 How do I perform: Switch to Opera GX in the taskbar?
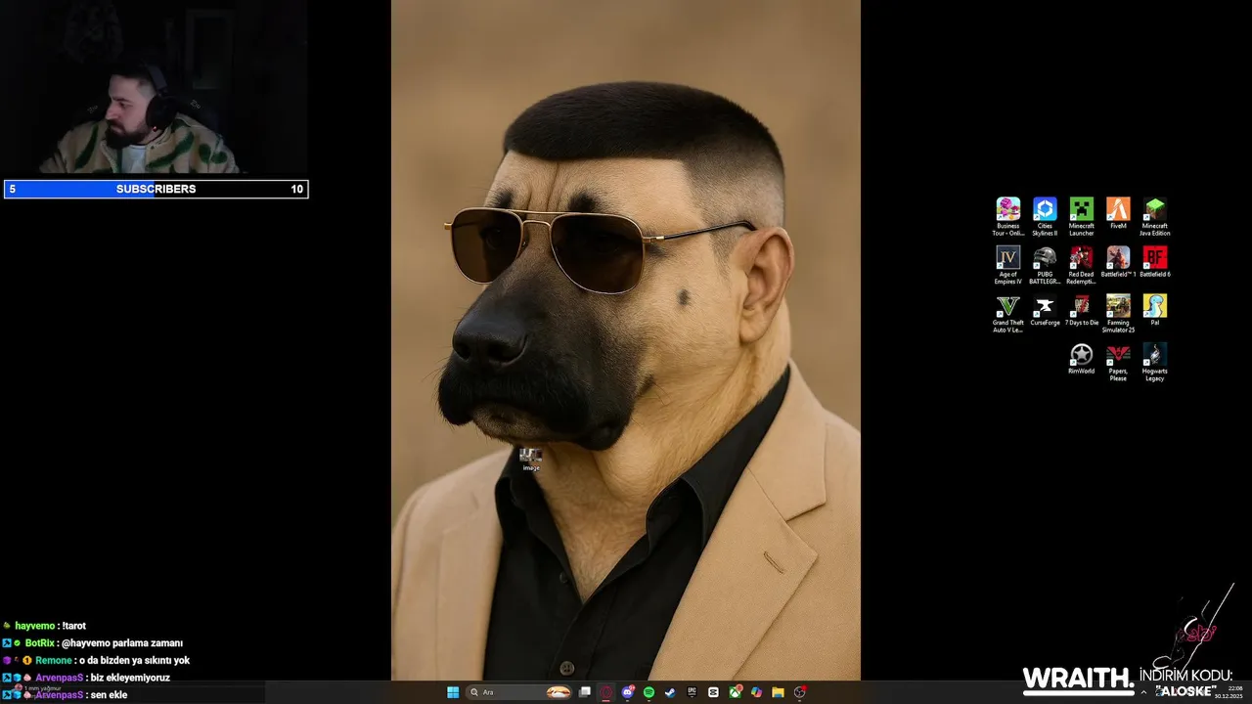tap(606, 692)
